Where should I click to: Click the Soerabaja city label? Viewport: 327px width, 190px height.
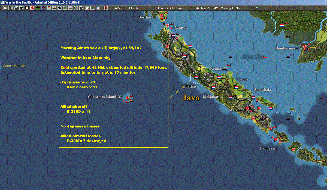(x=262, y=89)
